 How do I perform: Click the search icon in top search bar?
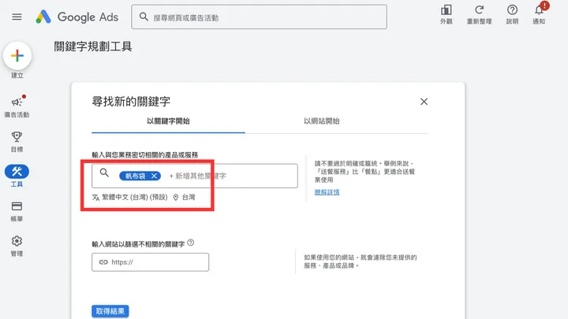click(x=144, y=17)
